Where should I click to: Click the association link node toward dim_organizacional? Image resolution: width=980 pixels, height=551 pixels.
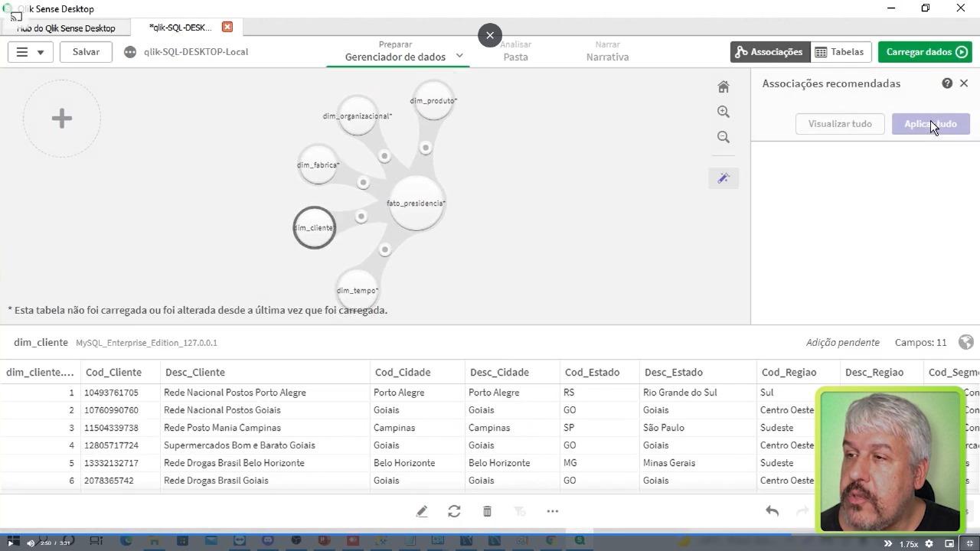(384, 156)
